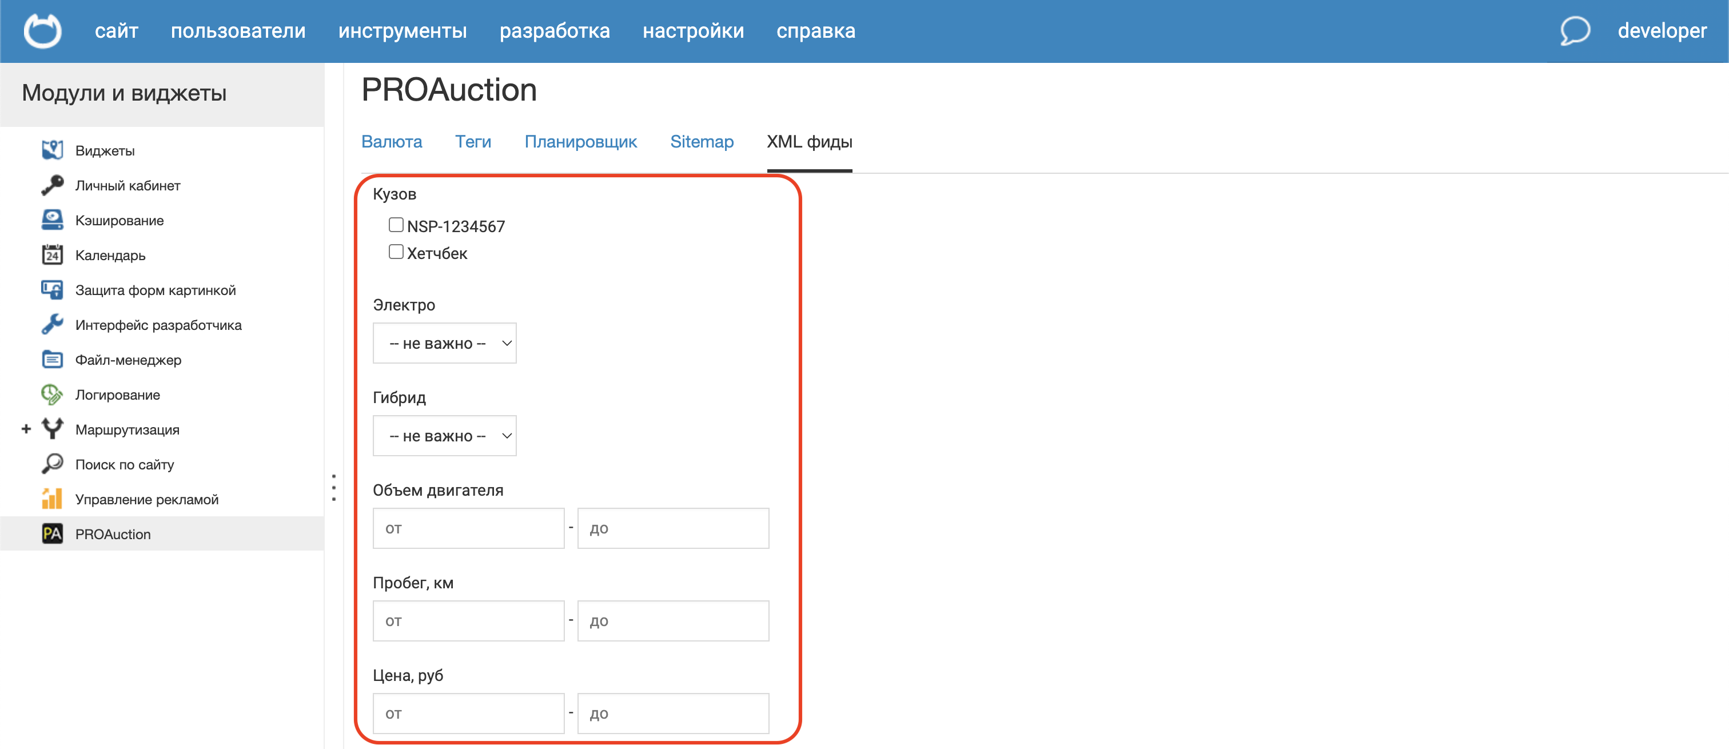Open Файл-менеджер module
Screen dimensions: 1729x749
[x=128, y=360]
